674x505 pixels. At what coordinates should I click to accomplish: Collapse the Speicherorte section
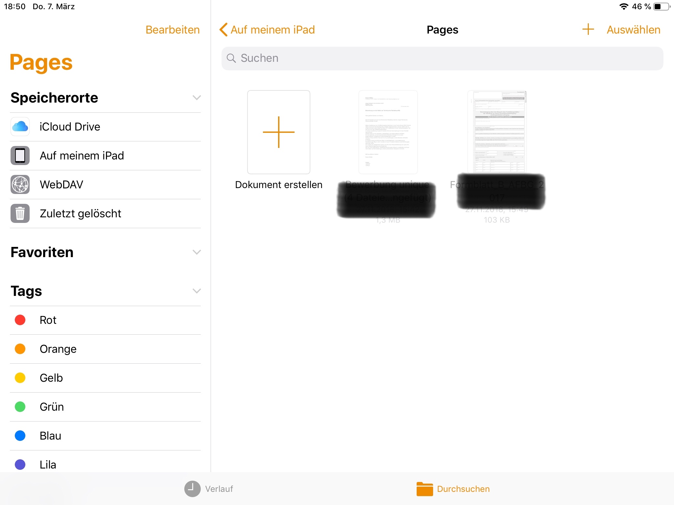[x=196, y=98]
